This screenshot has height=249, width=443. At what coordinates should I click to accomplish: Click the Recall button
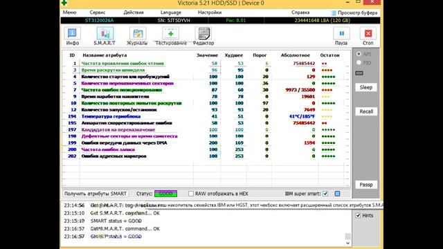coord(366,111)
